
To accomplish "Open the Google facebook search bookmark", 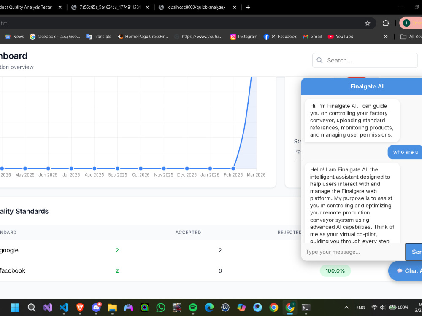I will pos(55,37).
